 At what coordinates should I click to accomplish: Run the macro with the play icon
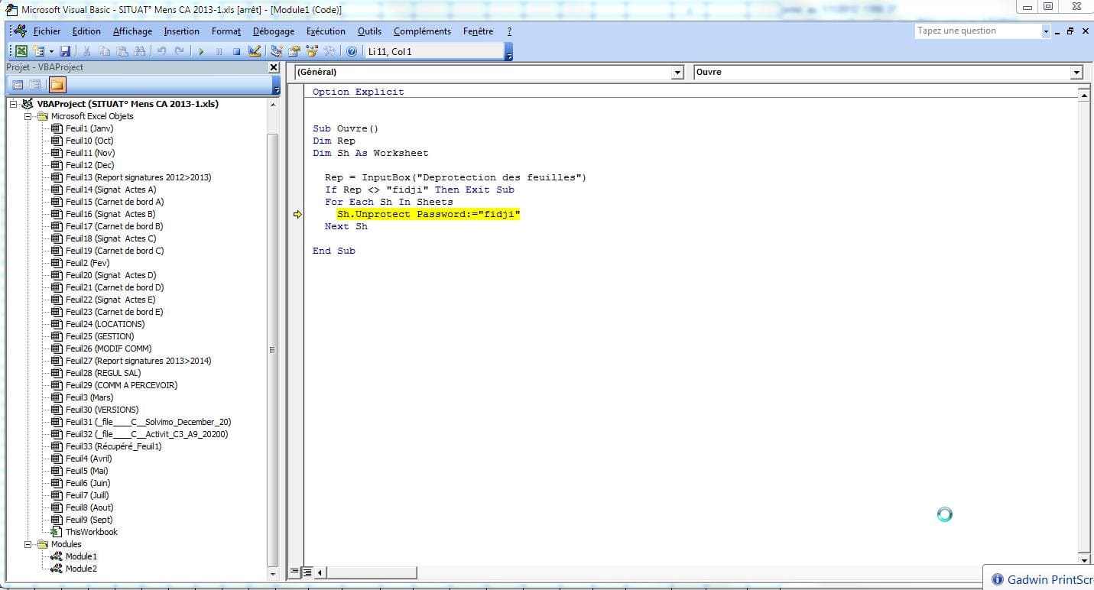(x=201, y=51)
